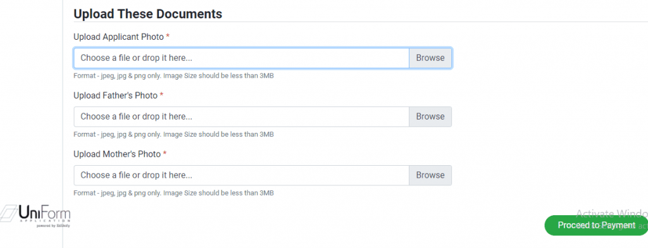Click the red asterisk beside Applicant Photo
The image size is (648, 248).
tap(168, 36)
